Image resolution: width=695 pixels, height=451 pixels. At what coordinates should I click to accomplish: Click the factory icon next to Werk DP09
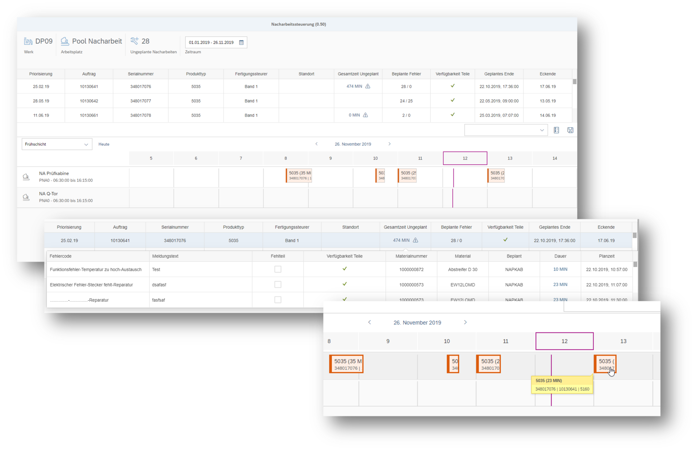tap(29, 41)
